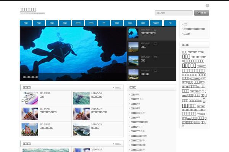The image size is (229, 152).
Task: Click the site title logo text
Action: coord(28,10)
